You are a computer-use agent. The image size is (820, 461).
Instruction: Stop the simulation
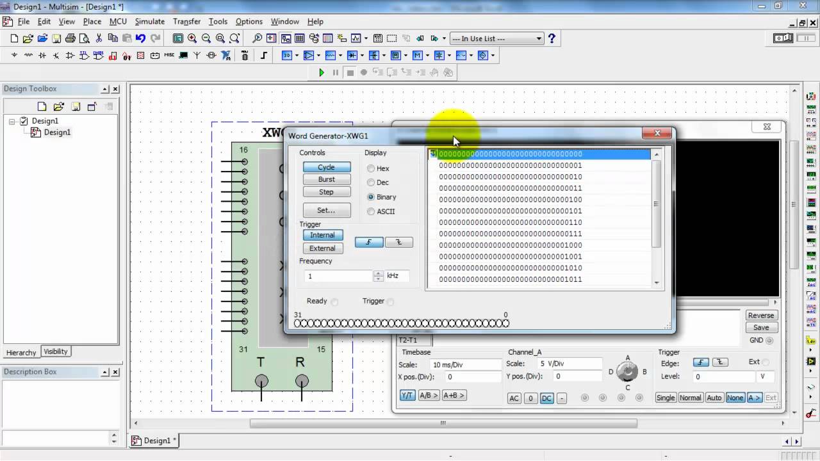[350, 73]
